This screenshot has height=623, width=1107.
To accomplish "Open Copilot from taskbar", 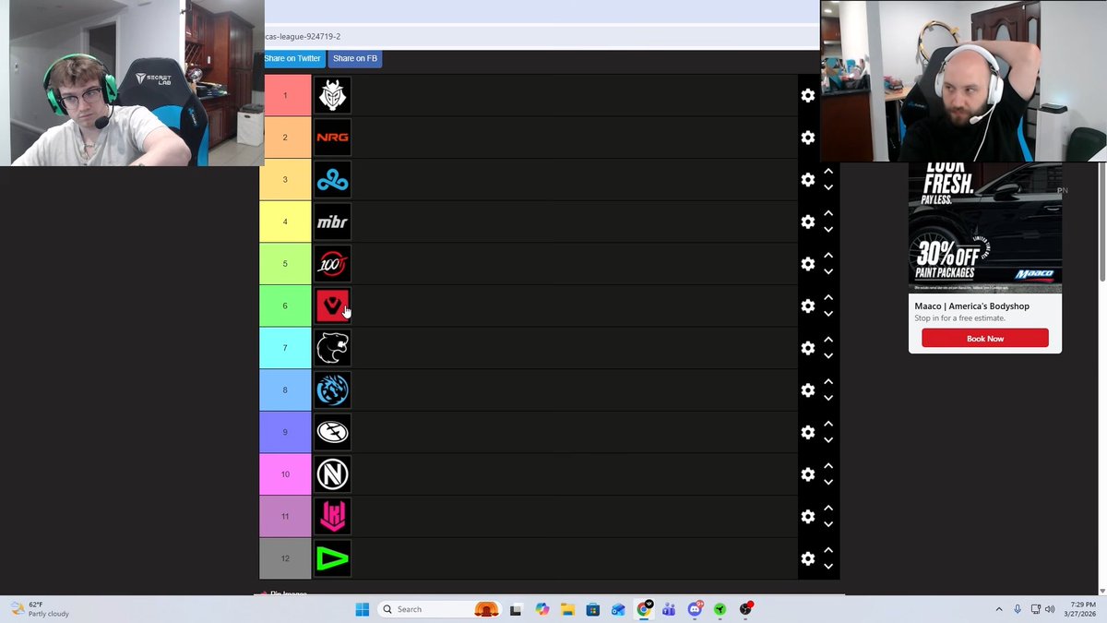I will tap(542, 609).
